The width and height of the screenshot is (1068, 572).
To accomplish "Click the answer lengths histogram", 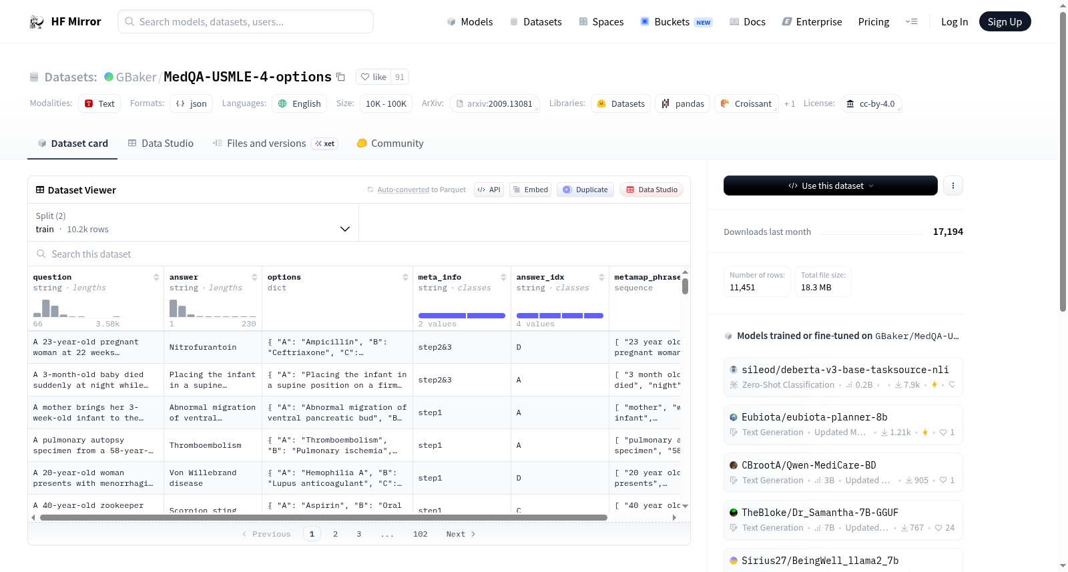I will (213, 308).
